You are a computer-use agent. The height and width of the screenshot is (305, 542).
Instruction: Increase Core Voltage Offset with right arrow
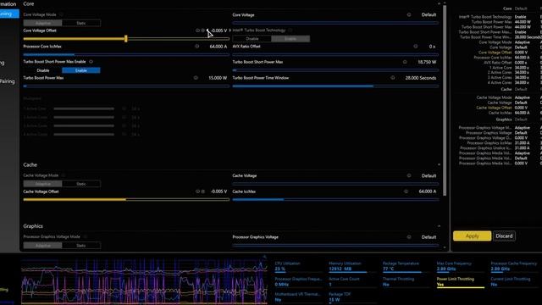coord(230,30)
